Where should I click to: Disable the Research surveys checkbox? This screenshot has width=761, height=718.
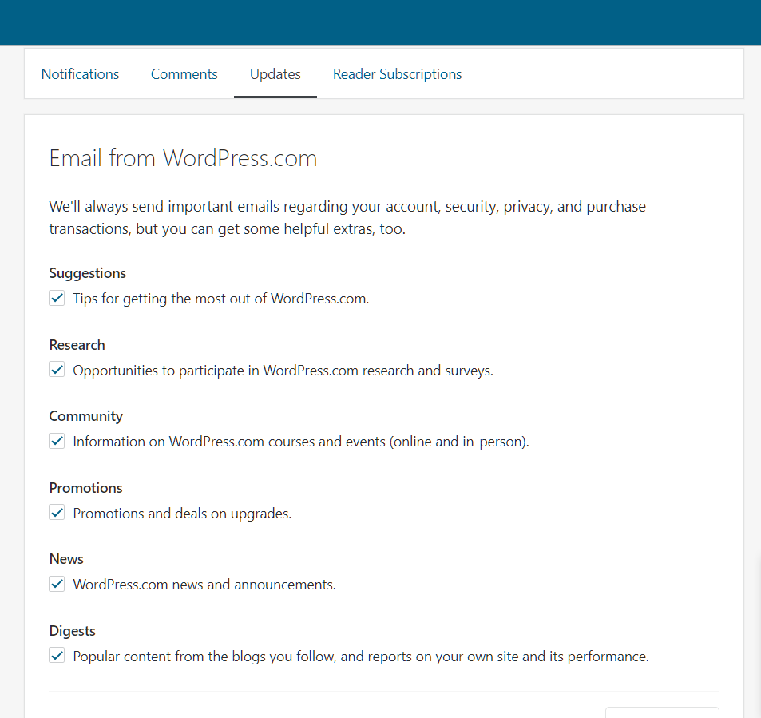pyautogui.click(x=57, y=370)
